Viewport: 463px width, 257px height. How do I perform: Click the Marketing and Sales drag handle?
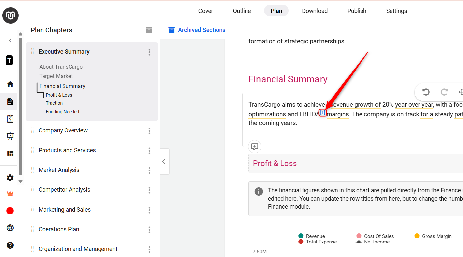coord(32,210)
